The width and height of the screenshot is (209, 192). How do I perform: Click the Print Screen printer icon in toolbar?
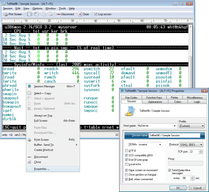tap(6, 15)
